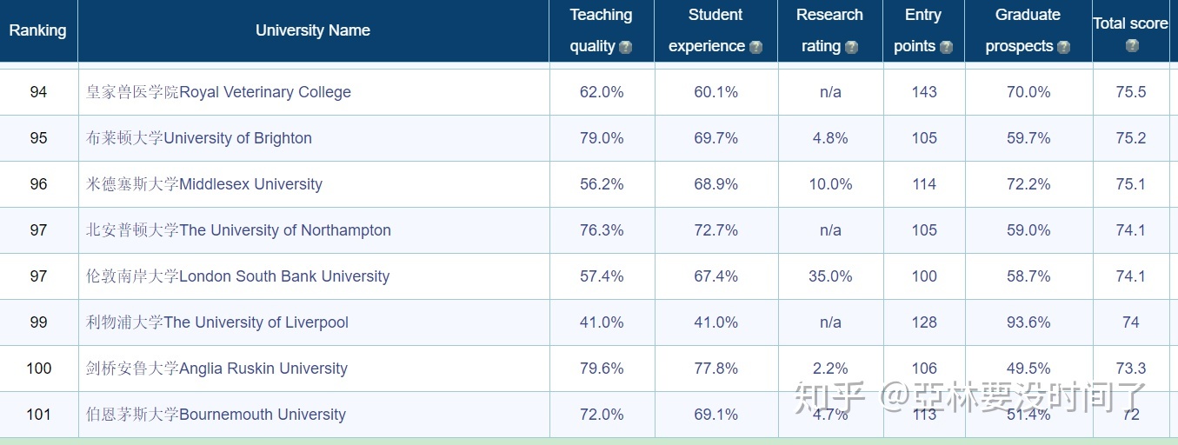1178x445 pixels.
Task: Click help icon next to Teaching quality
Action: tap(625, 47)
